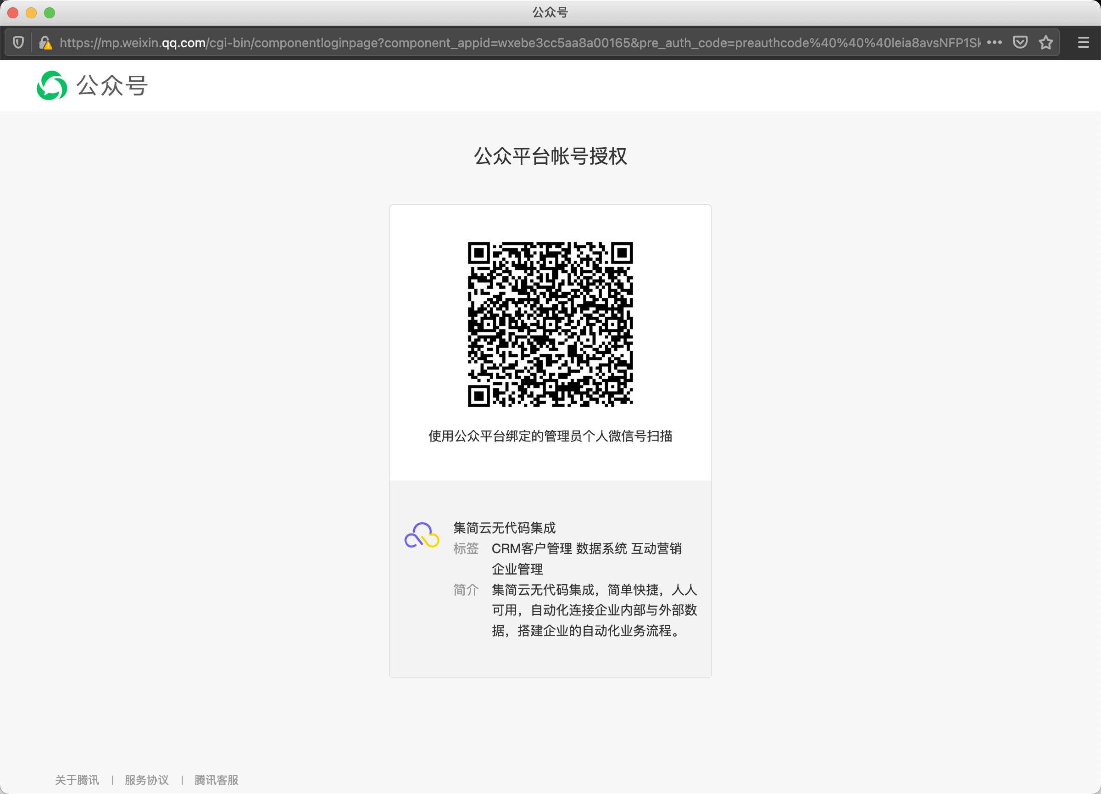Click the yellow minimize window button
This screenshot has height=794, width=1101.
pyautogui.click(x=31, y=13)
